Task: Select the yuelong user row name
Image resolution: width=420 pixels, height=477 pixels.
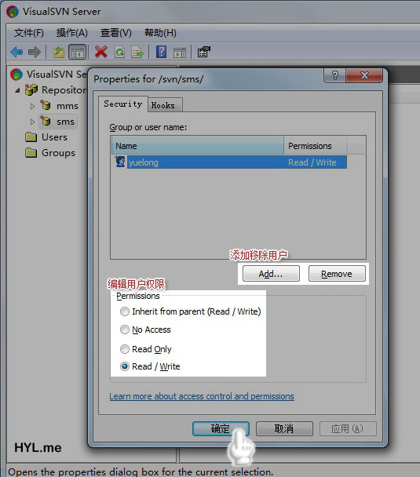Action: click(143, 162)
